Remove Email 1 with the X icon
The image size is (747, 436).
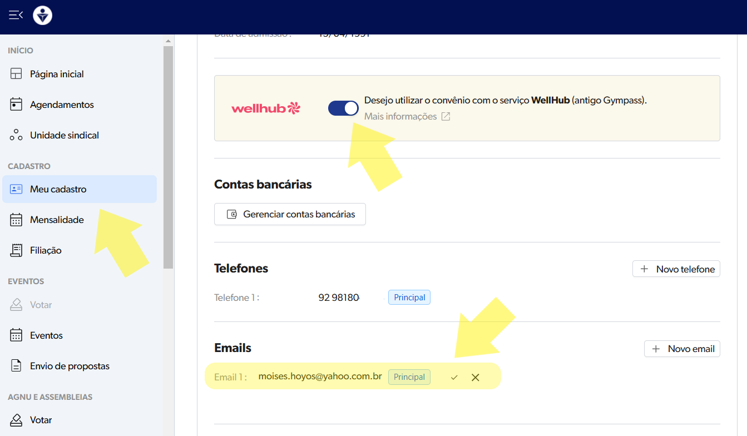coord(475,378)
